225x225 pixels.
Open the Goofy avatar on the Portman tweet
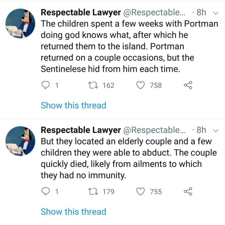[20, 23]
